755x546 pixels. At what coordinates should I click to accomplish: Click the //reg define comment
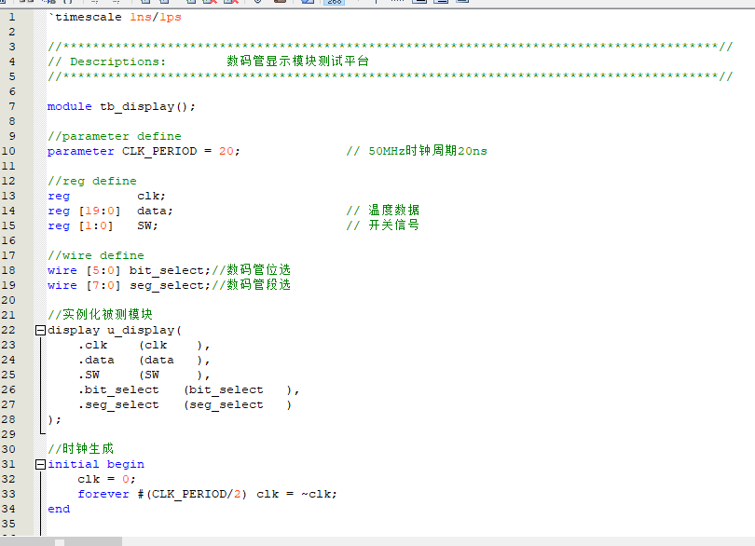[x=92, y=181]
